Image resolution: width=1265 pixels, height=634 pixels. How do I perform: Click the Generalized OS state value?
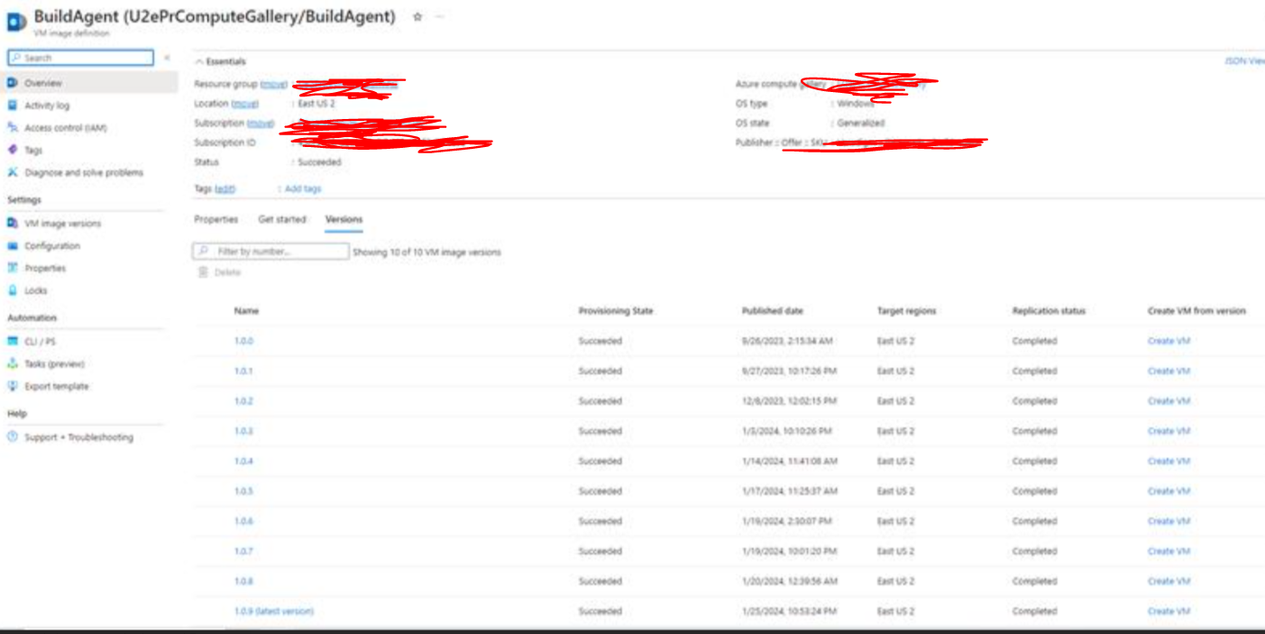861,123
